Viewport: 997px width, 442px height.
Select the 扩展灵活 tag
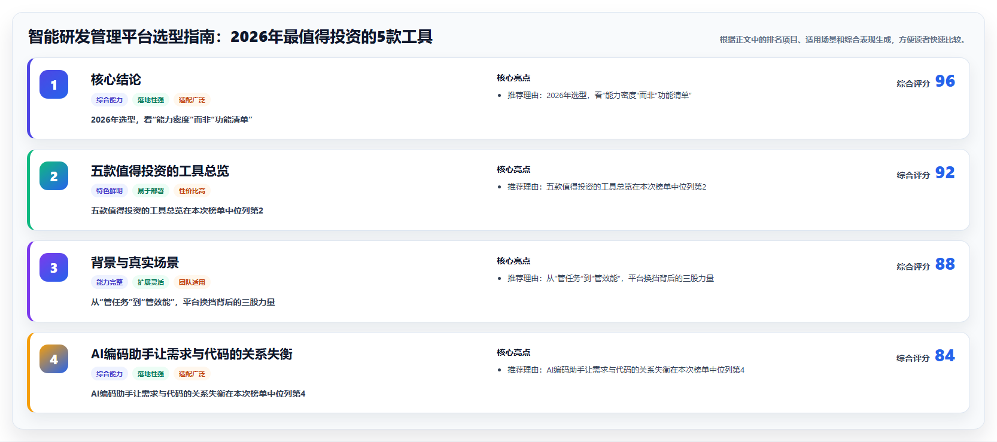[x=151, y=282]
